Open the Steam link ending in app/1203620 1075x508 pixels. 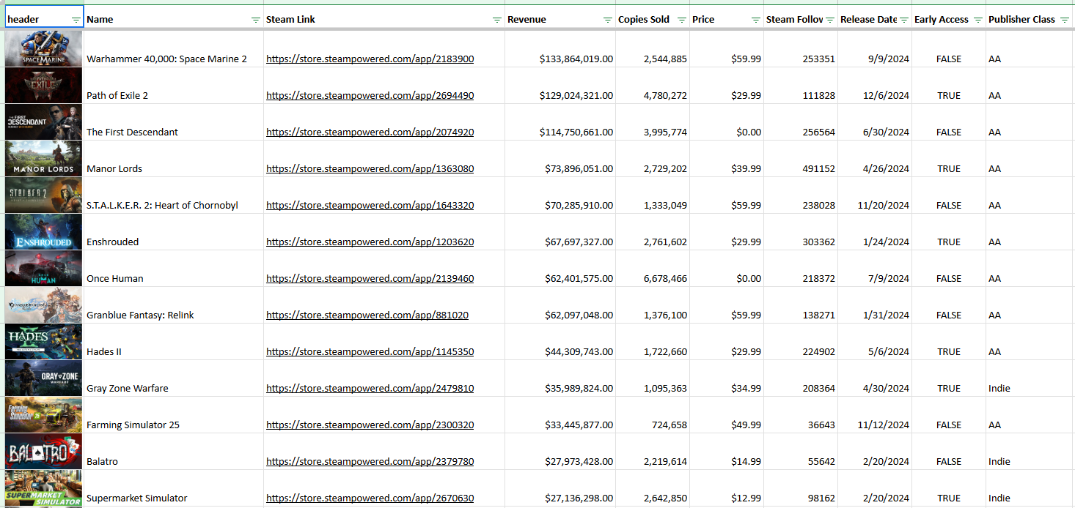point(370,242)
